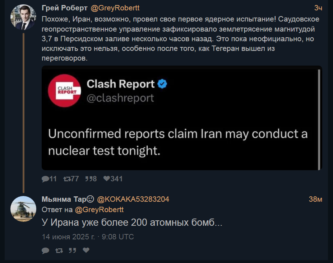Click the 38м timestamp on the reply
This screenshot has height=263, width=333.
pos(315,199)
